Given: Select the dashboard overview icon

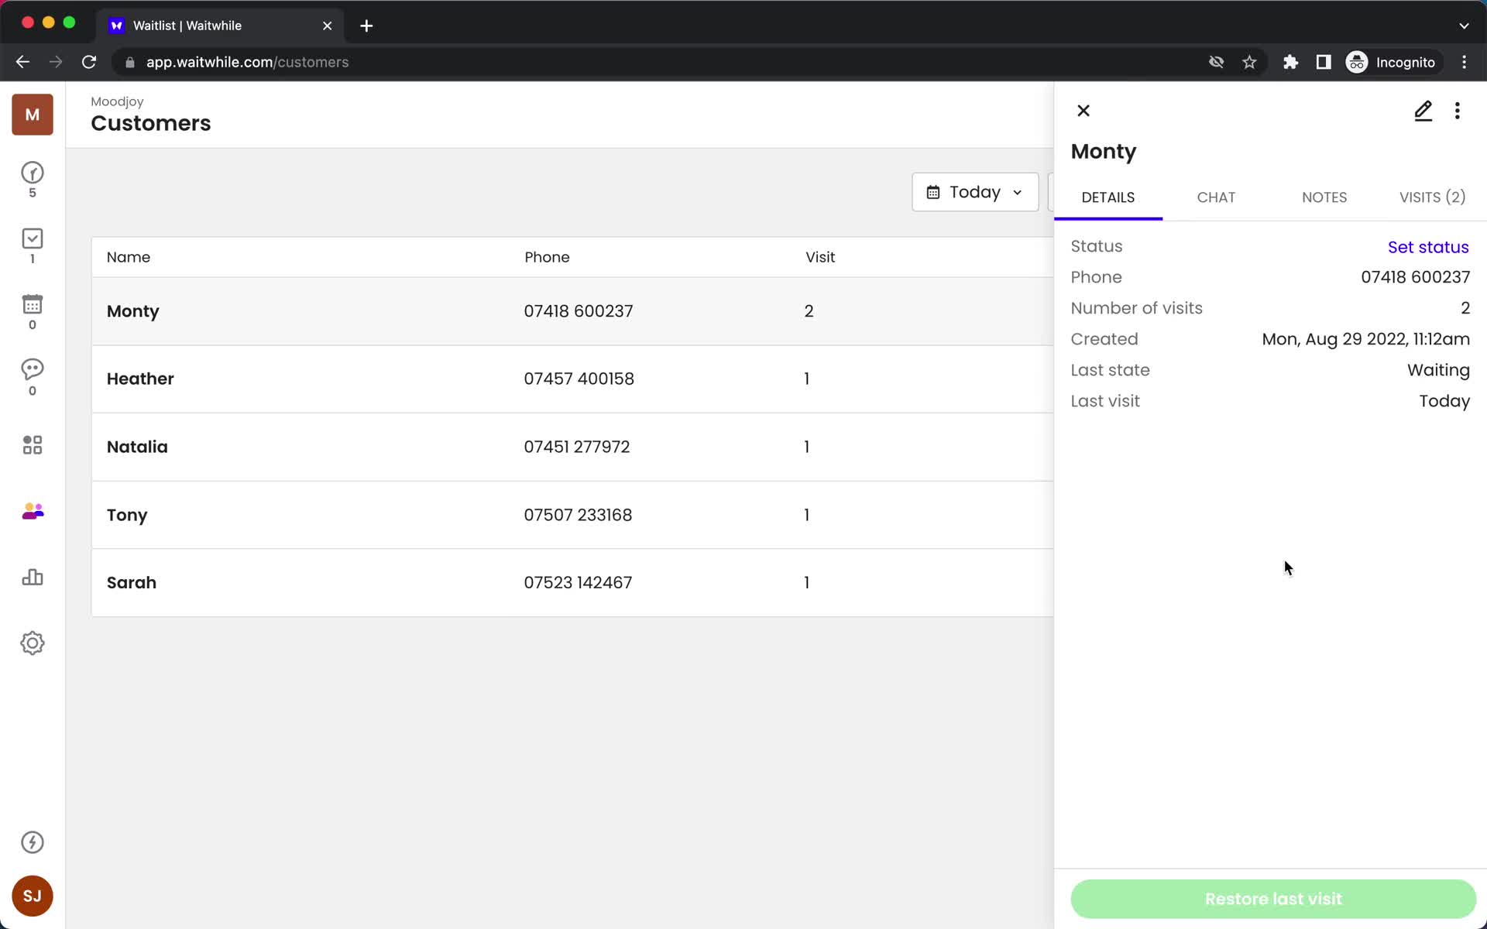Looking at the screenshot, I should pyautogui.click(x=31, y=444).
